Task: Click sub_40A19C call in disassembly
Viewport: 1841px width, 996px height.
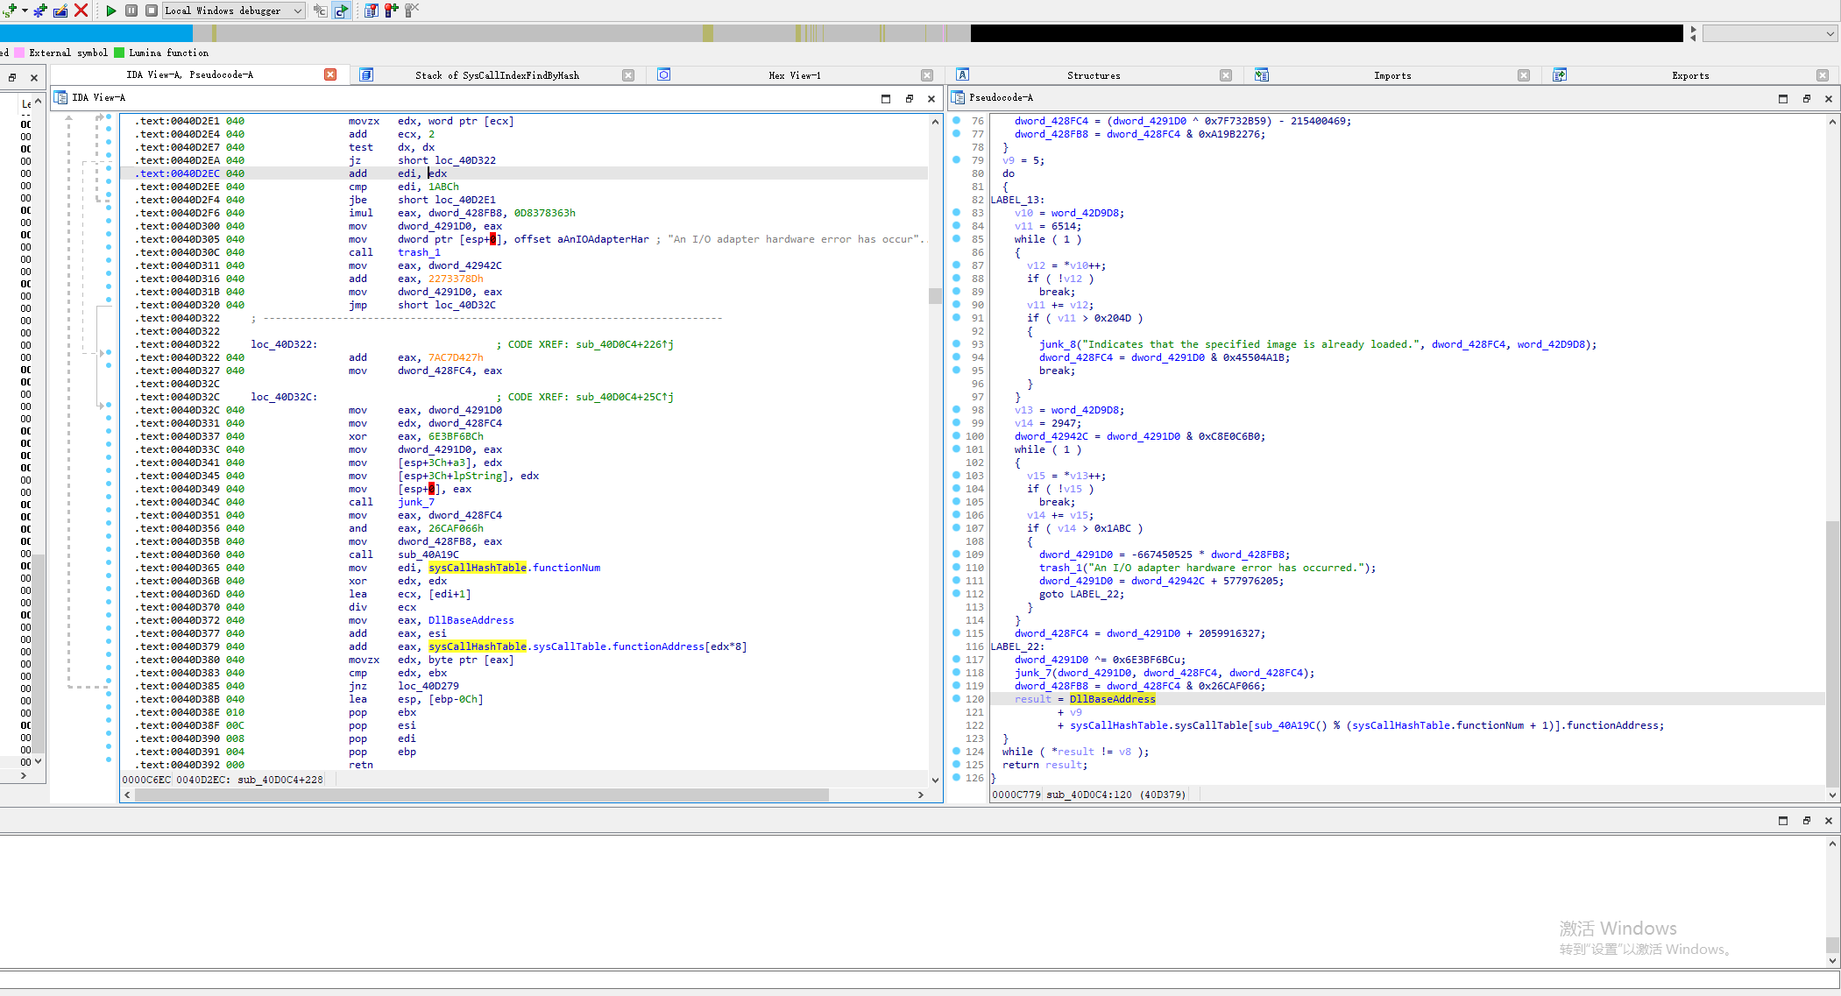Action: tap(428, 555)
